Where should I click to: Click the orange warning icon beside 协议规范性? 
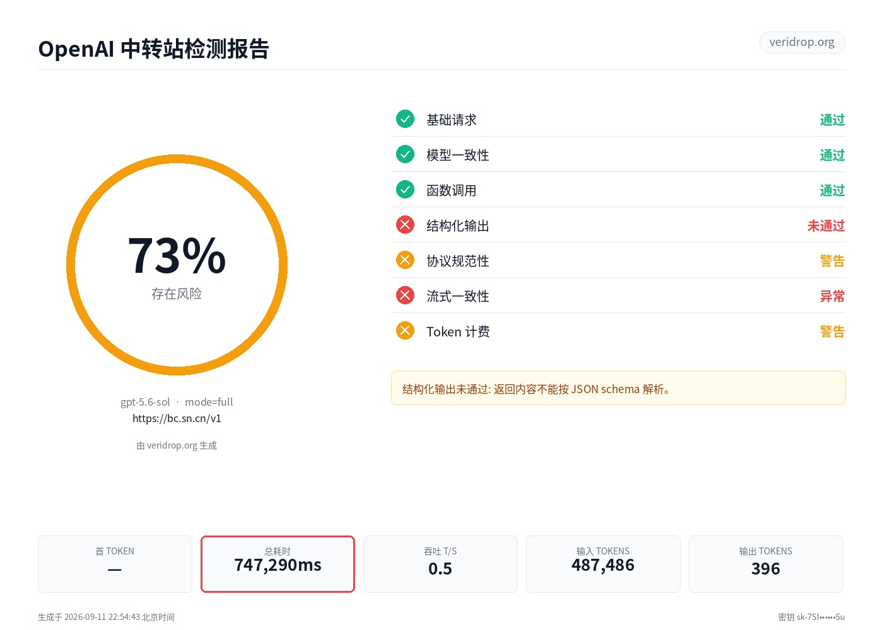[x=405, y=260]
